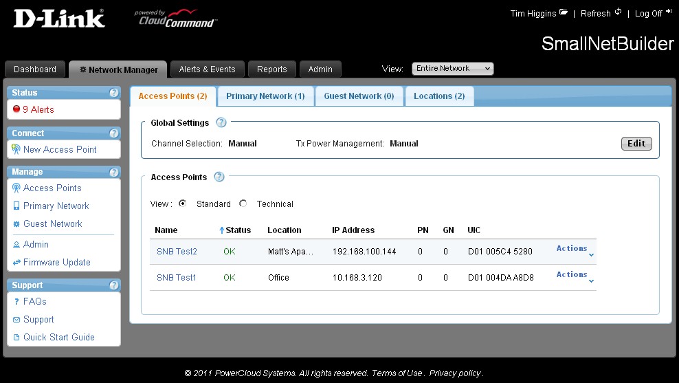Open help for the Support panel
679x383 pixels.
pos(114,285)
